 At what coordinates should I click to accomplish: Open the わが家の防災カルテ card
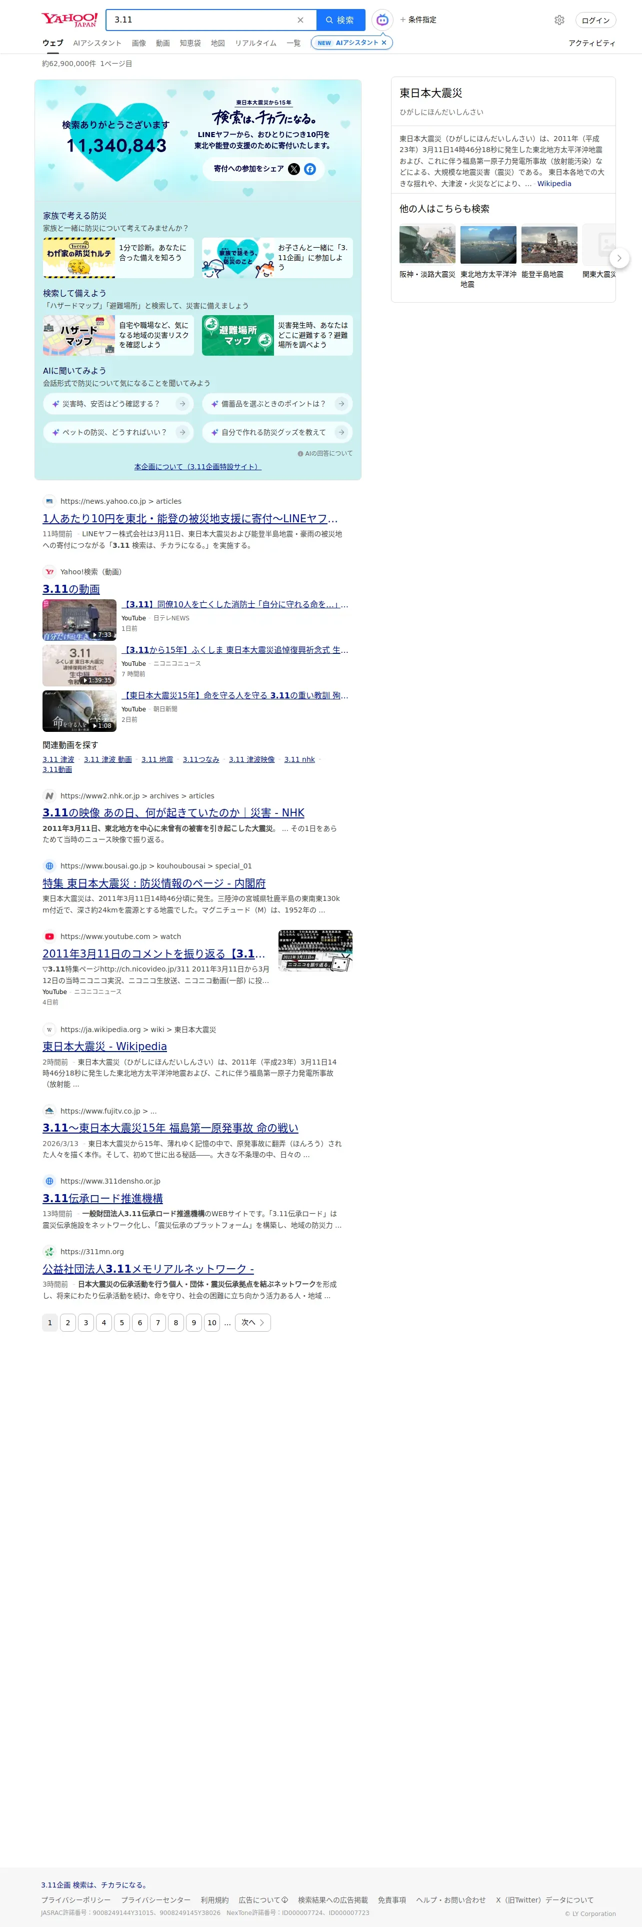point(118,258)
